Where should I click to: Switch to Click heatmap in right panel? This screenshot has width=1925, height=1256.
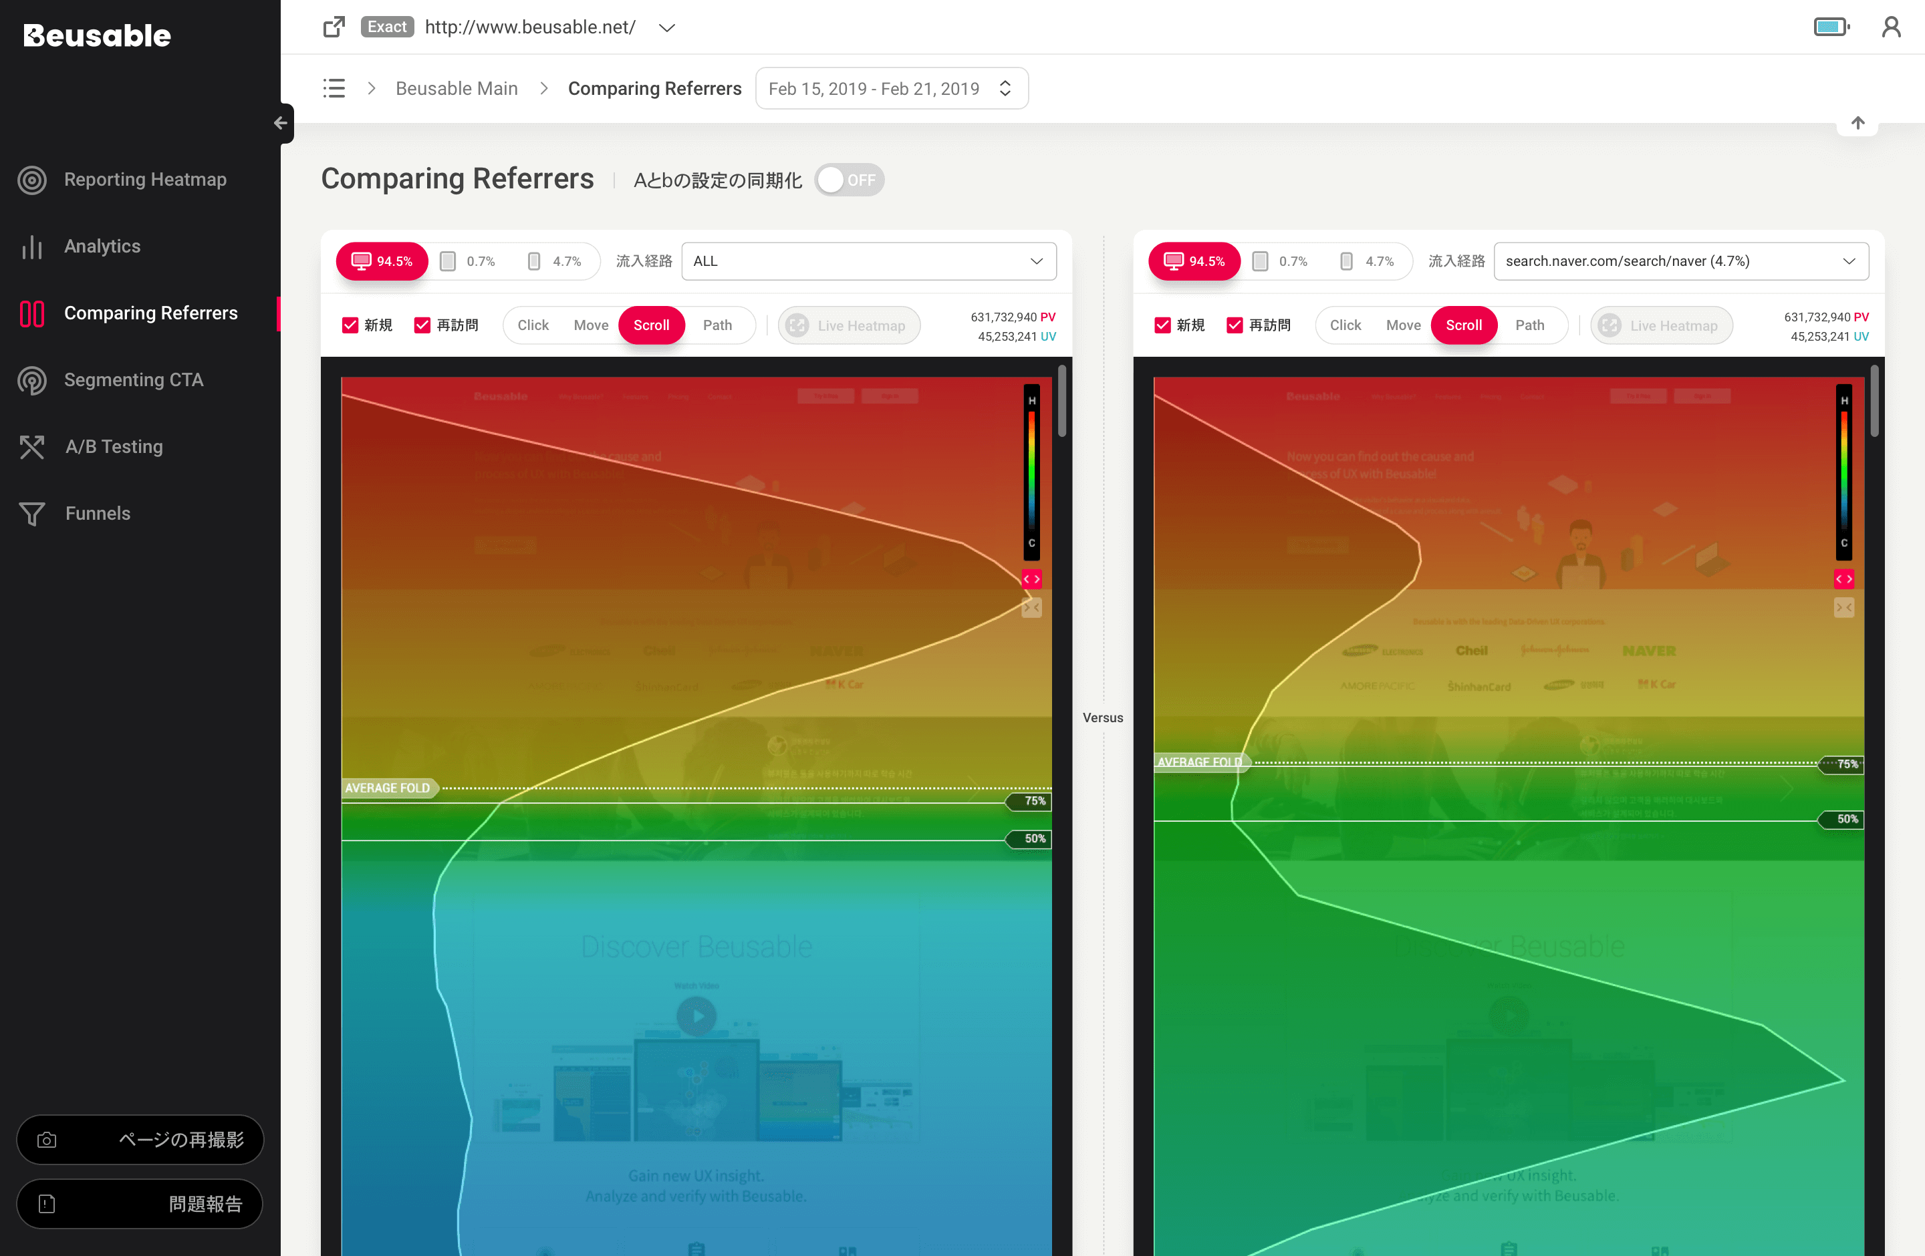pyautogui.click(x=1345, y=325)
